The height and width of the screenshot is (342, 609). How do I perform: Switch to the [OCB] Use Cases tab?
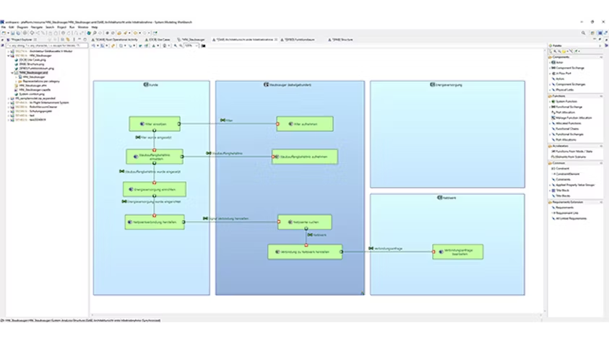tap(158, 39)
